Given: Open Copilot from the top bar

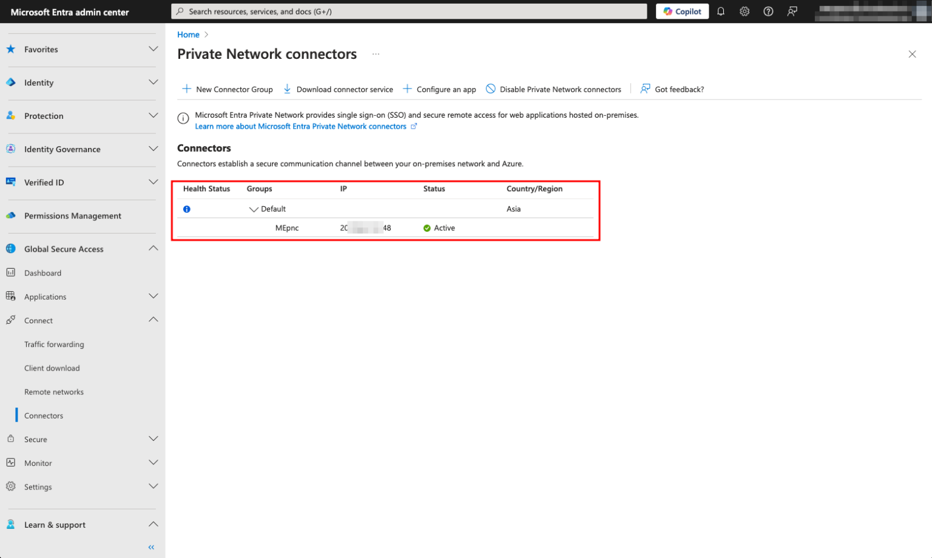Looking at the screenshot, I should tap(682, 11).
